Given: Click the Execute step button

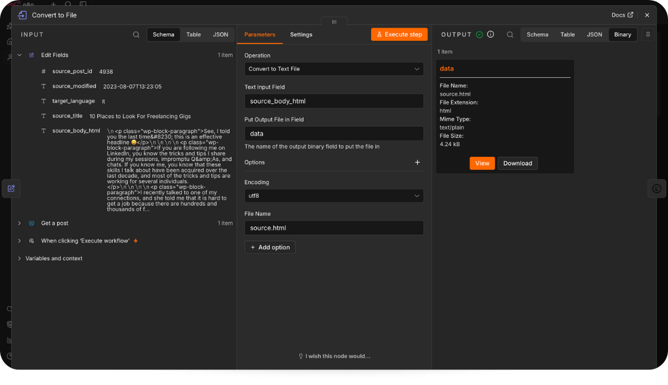Looking at the screenshot, I should click(399, 34).
